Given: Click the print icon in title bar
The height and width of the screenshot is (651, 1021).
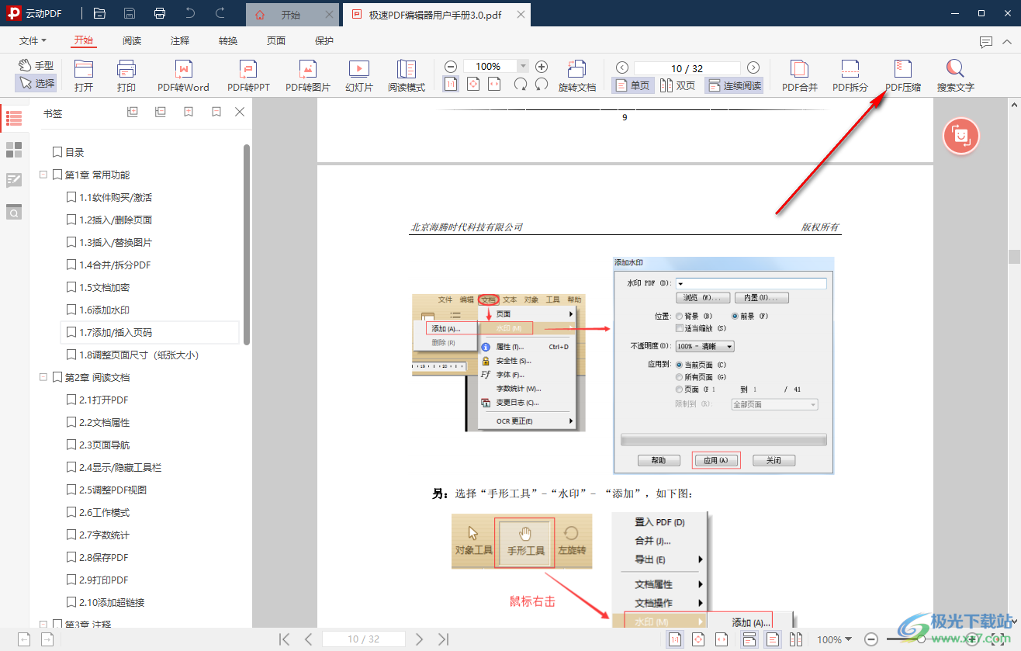Looking at the screenshot, I should (160, 13).
